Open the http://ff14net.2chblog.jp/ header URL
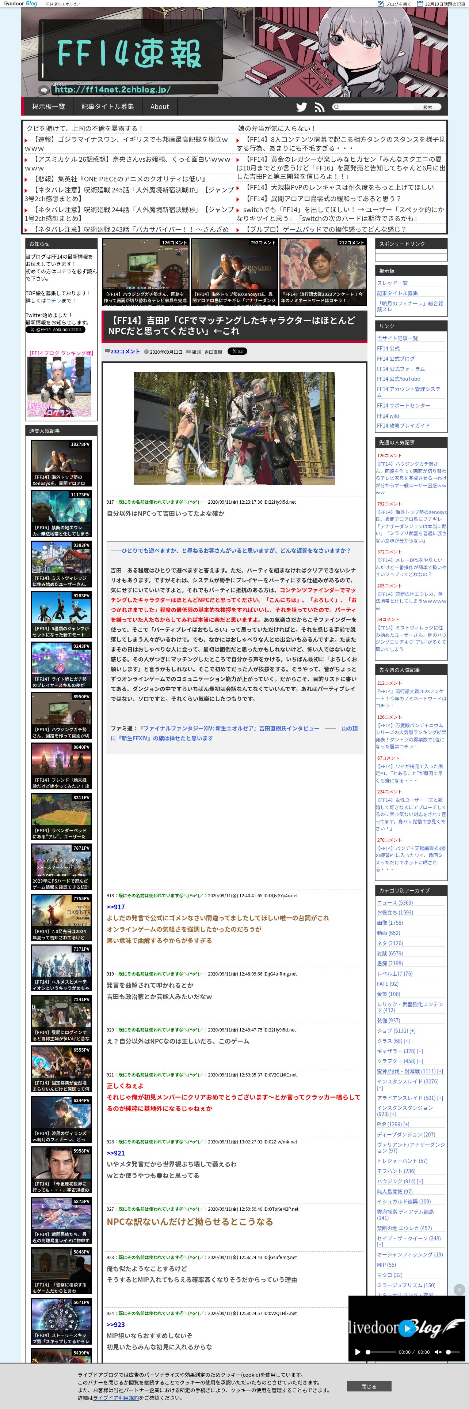Screen dimensions: 469x1409 (x=113, y=89)
